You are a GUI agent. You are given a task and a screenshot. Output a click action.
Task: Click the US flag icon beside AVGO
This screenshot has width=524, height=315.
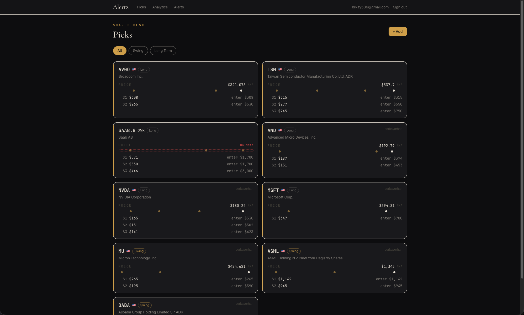tap(134, 70)
